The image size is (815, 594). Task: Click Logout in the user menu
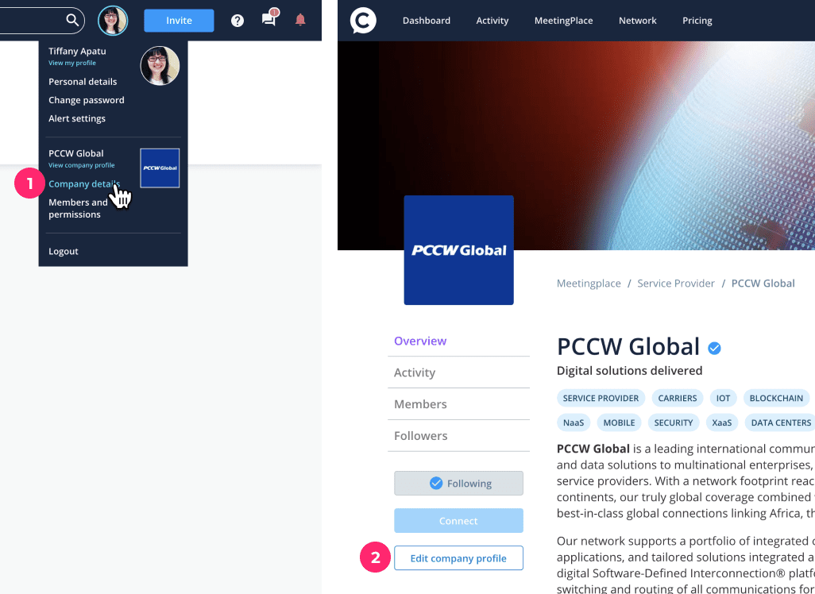click(64, 251)
